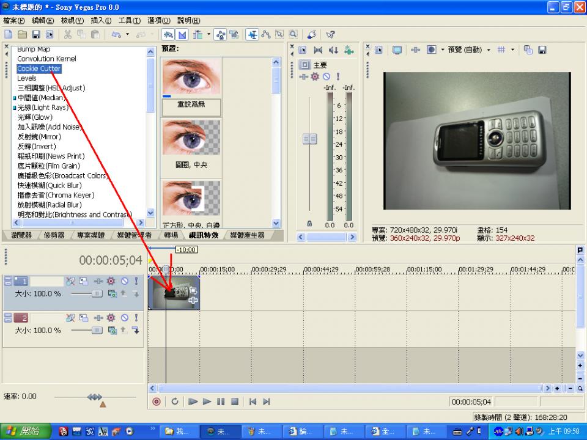The height and width of the screenshot is (440, 587).
Task: Select the phone video event on the timeline
Action: [x=174, y=293]
